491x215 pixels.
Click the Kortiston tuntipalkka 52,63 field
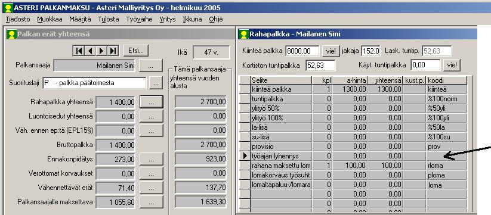click(320, 66)
